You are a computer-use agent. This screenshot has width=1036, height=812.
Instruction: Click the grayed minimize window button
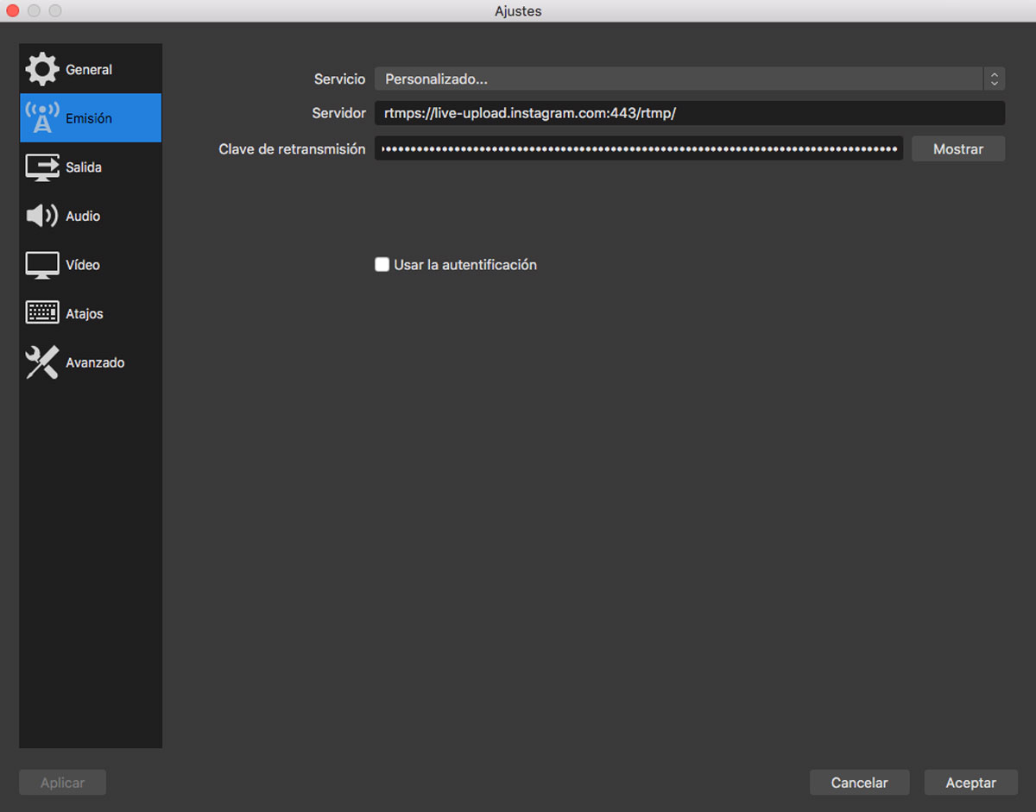[34, 11]
